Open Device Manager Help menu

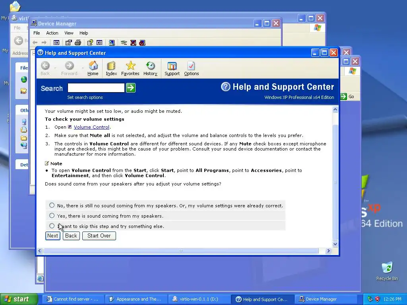pyautogui.click(x=83, y=33)
